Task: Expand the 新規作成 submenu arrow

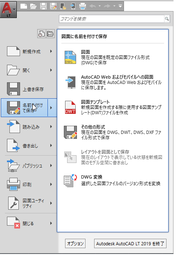Action: click(51, 51)
